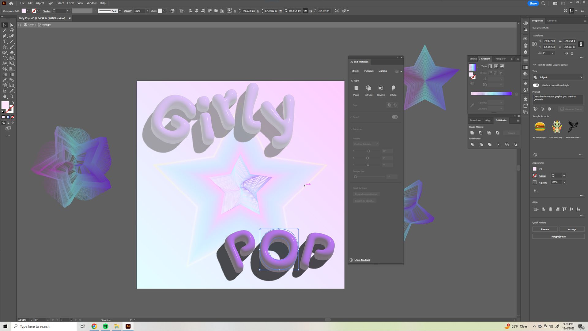
Task: Select the Pen tool
Action: pos(5,36)
